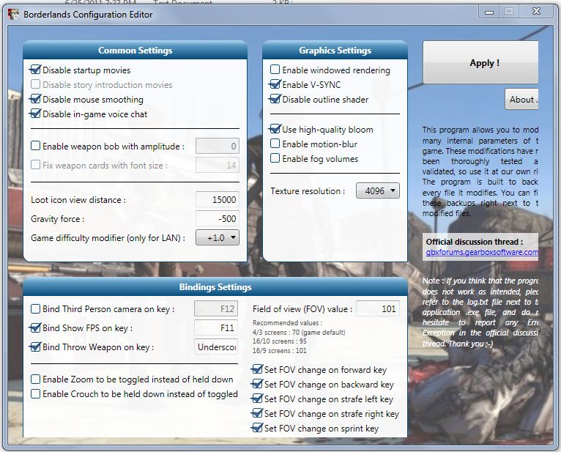This screenshot has width=561, height=452.
Task: Click the Common Settings panel header
Action: [x=135, y=50]
